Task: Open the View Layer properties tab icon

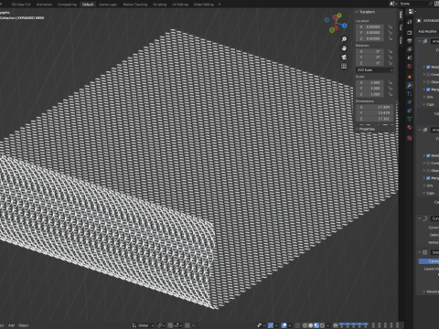Action: point(410,49)
